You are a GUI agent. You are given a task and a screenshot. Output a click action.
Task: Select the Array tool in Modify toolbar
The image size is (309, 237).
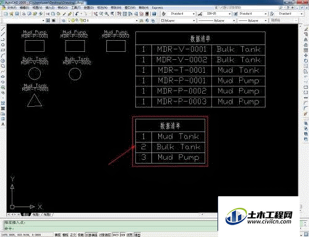click(x=306, y=50)
